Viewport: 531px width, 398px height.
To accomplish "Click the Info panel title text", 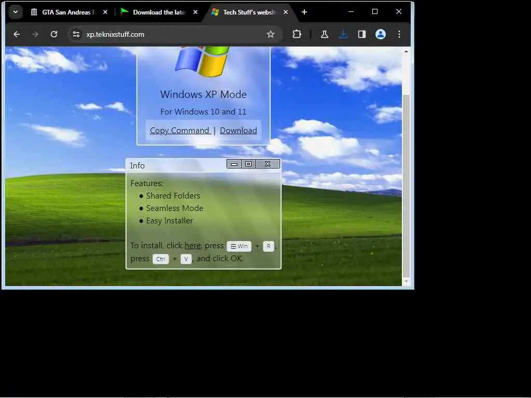I will [x=137, y=165].
